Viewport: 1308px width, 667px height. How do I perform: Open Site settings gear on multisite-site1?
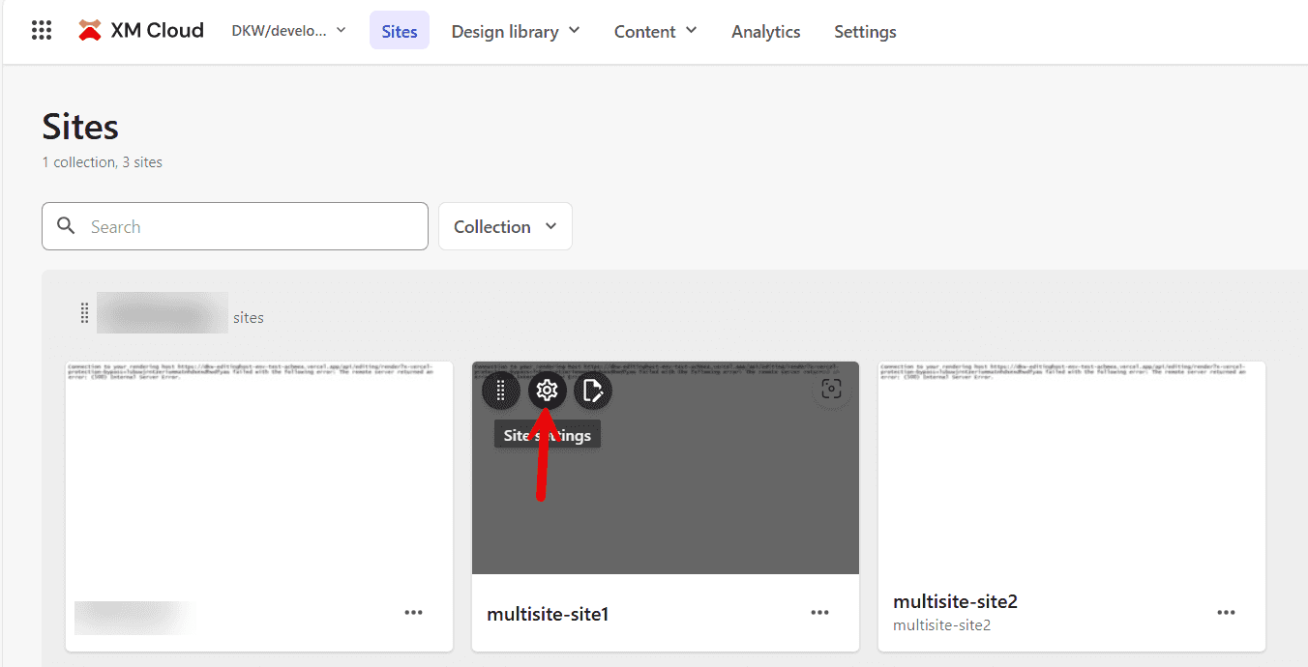[547, 391]
